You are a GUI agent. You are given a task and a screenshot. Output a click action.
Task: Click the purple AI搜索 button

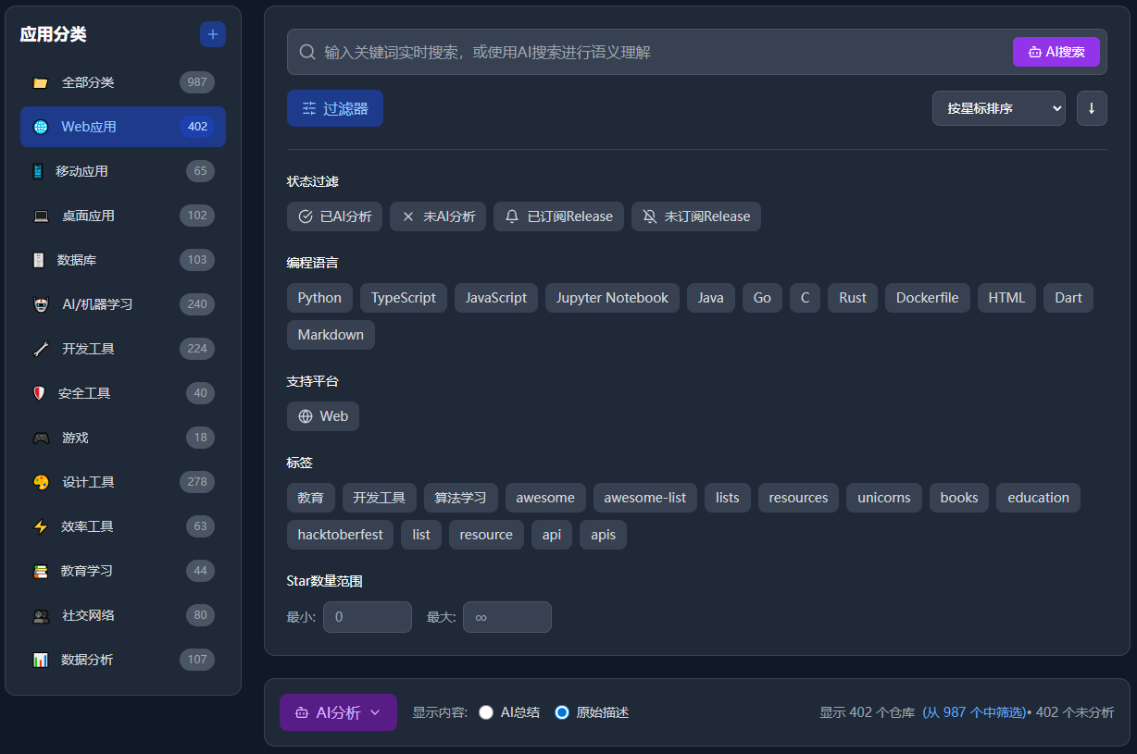(1056, 52)
